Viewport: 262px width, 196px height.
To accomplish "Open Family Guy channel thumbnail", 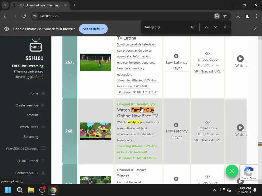I will (96, 131).
